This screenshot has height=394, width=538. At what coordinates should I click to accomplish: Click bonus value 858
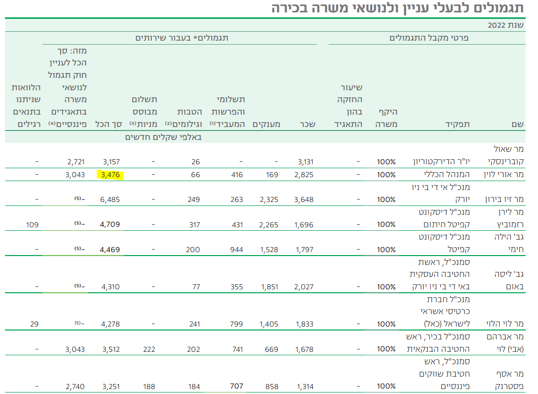tap(272, 387)
